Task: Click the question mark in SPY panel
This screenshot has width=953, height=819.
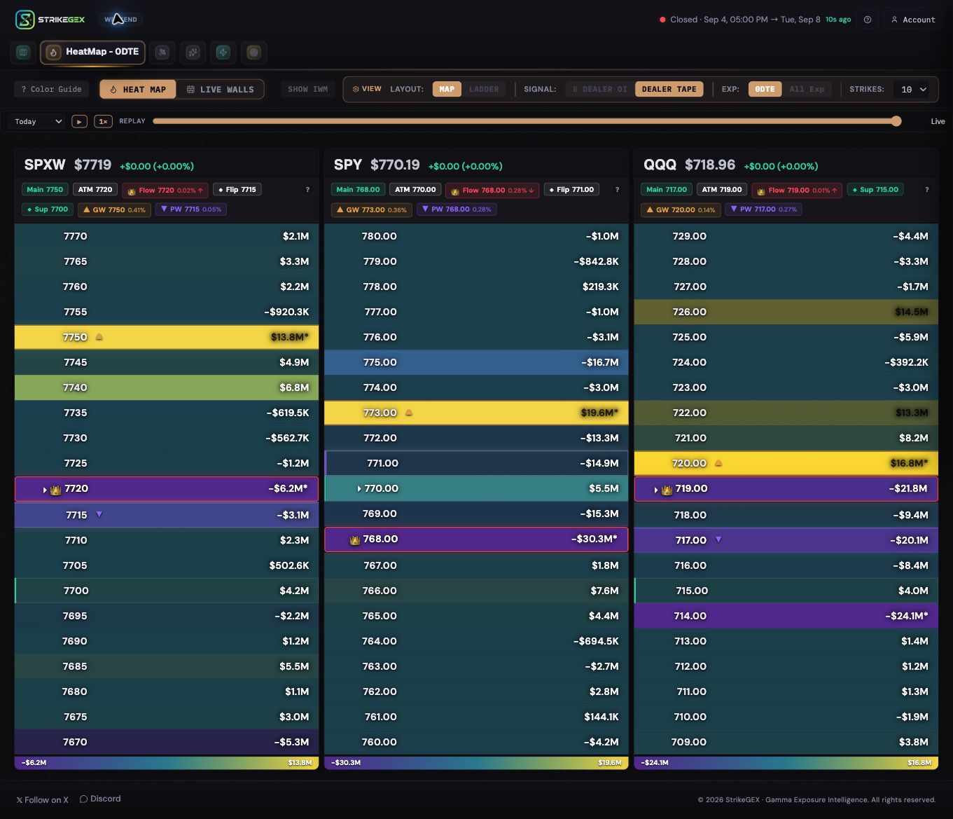Action: pos(617,190)
